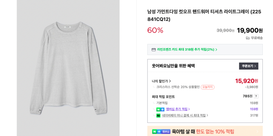Click the green Naver Pay icon
Image resolution: width=273 pixels, height=136 pixels.
158,115
